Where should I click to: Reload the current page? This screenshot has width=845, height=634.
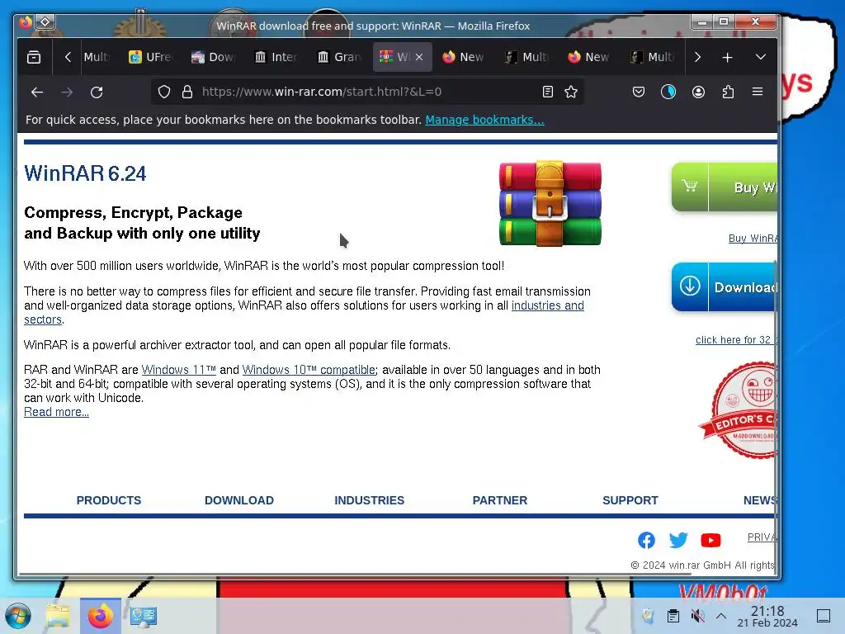coord(97,92)
